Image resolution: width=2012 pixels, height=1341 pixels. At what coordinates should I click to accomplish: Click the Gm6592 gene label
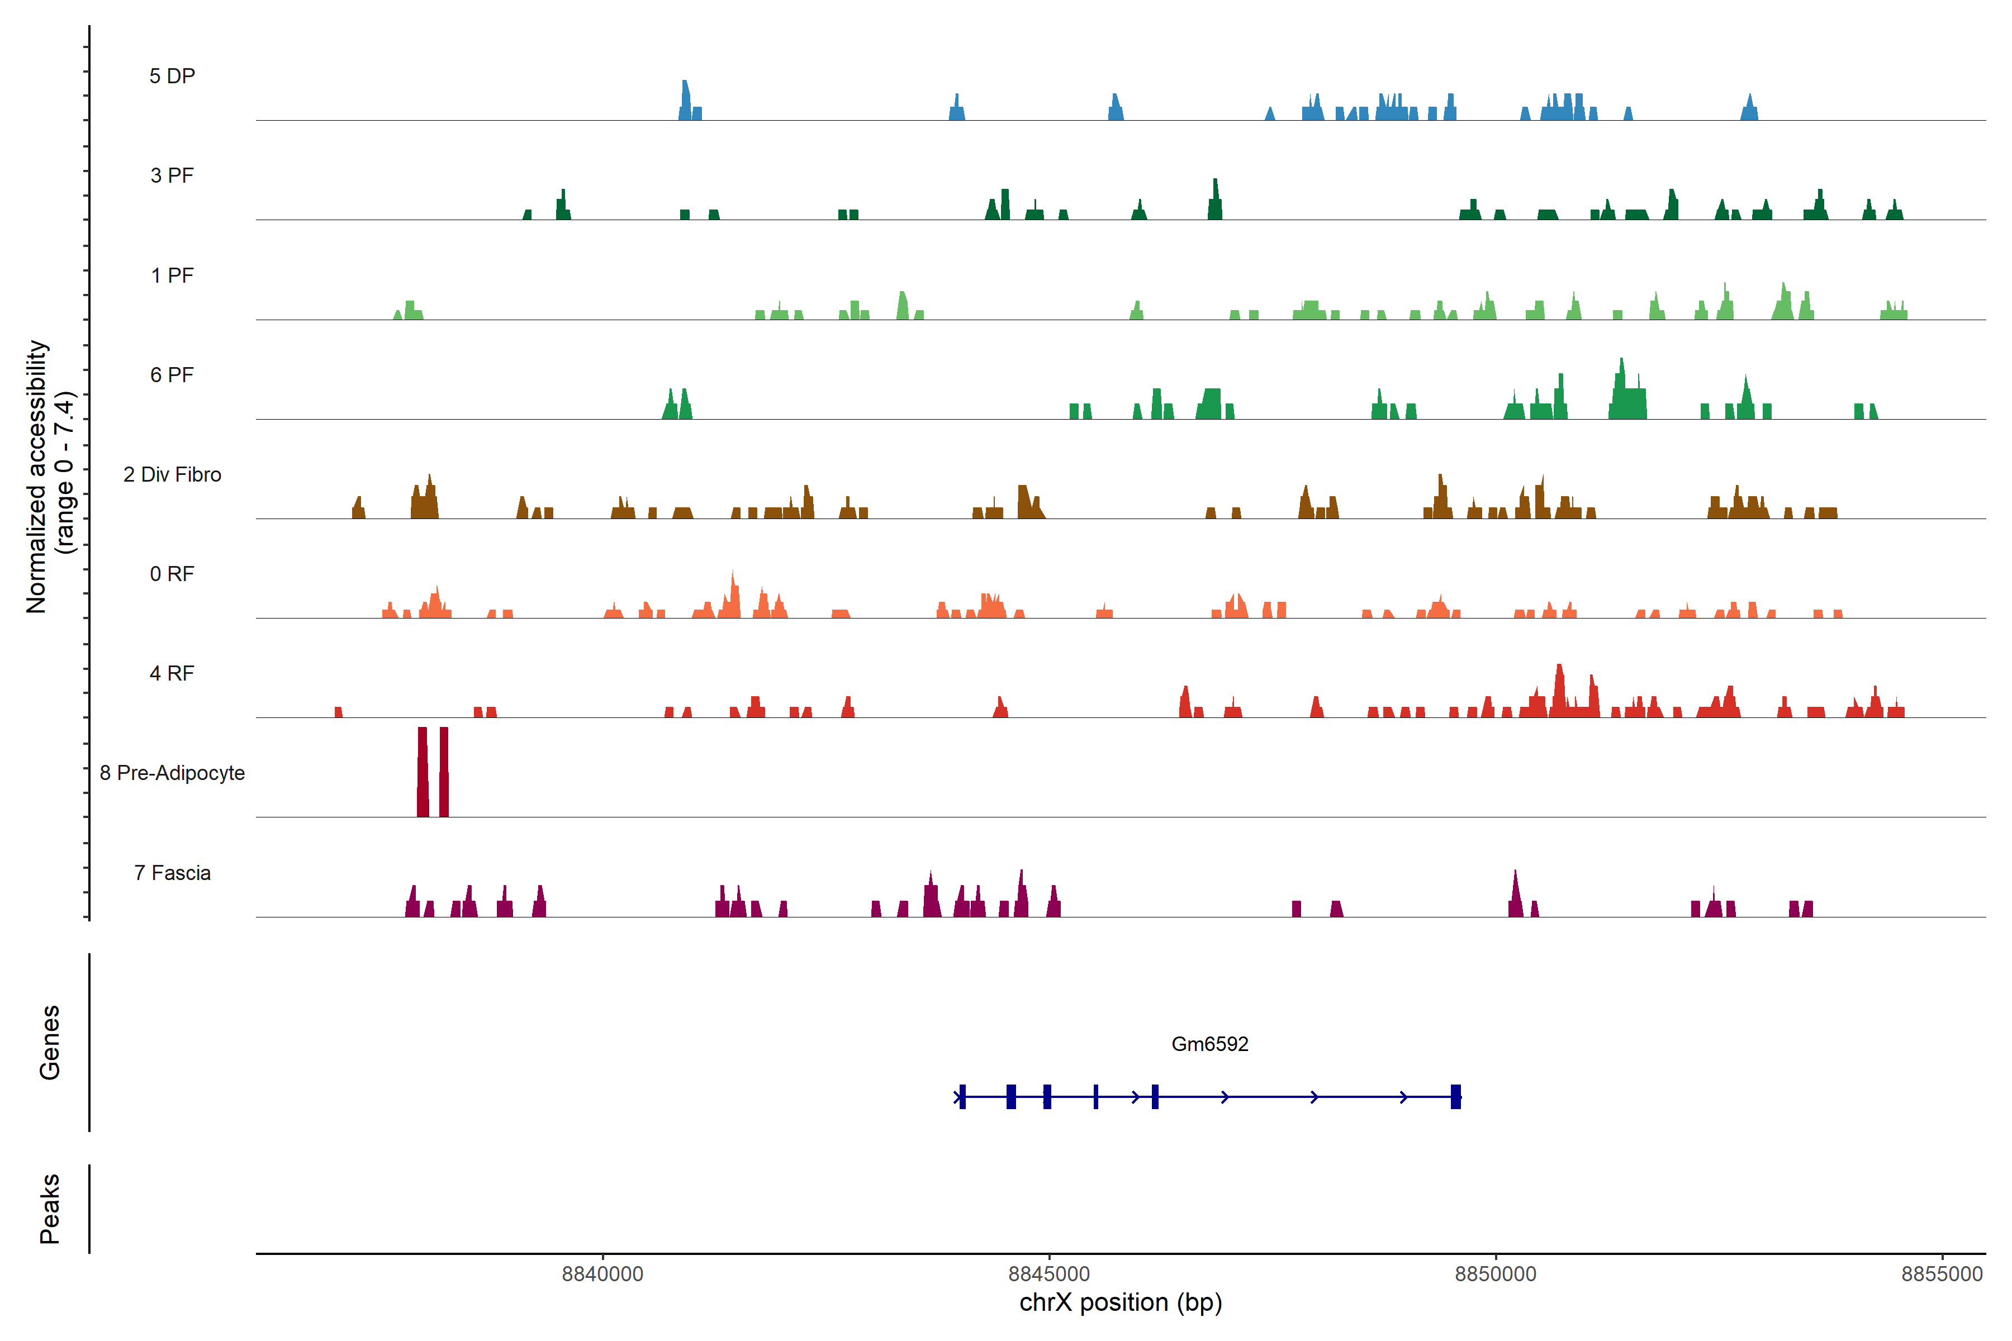1209,1043
